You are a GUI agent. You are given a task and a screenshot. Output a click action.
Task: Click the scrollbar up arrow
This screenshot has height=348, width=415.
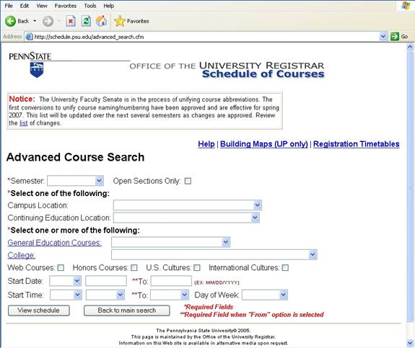pyautogui.click(x=410, y=48)
